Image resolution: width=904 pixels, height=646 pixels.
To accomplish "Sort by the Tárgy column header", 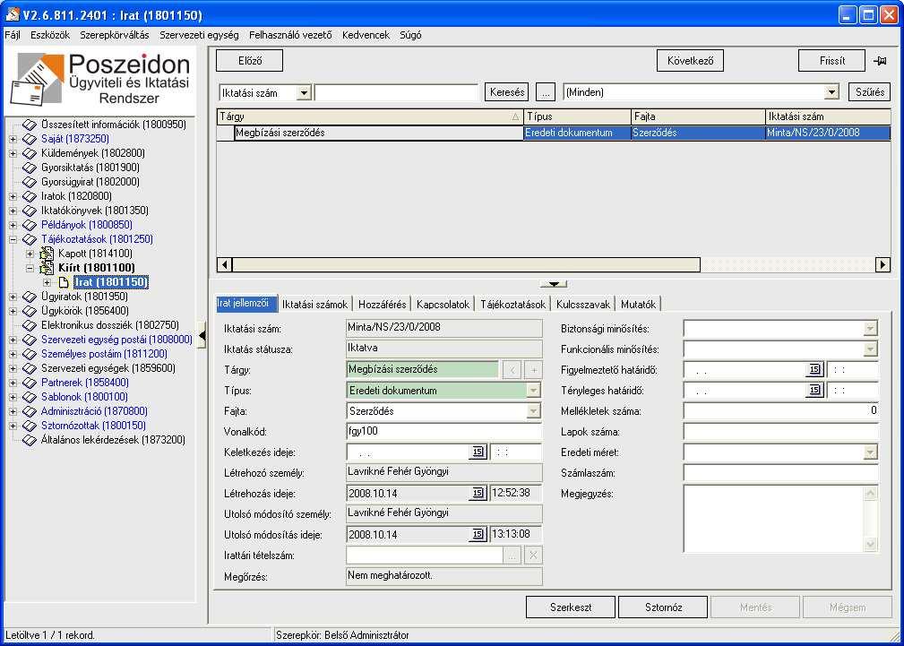I will click(370, 116).
